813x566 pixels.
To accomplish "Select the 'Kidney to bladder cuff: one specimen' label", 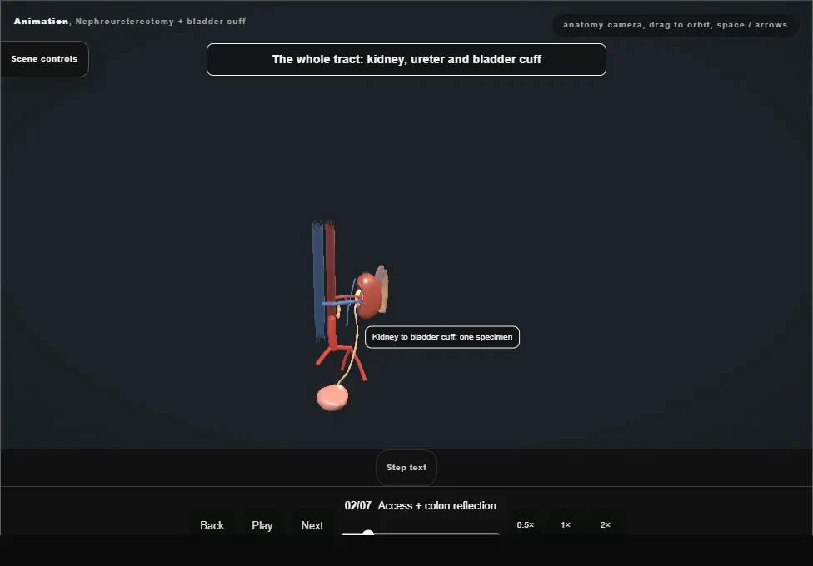I will click(442, 337).
